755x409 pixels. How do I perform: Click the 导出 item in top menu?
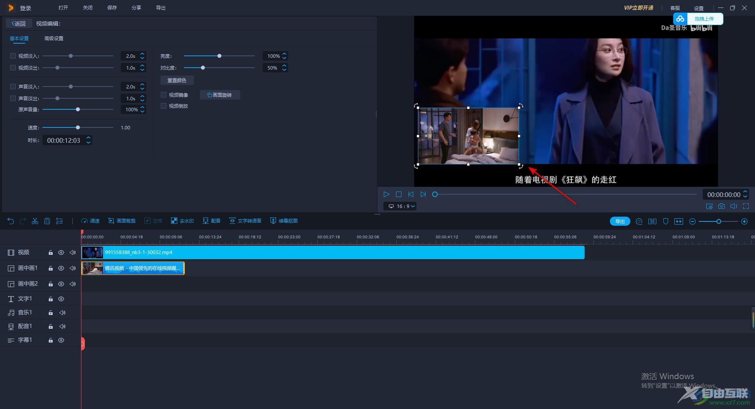coord(161,8)
